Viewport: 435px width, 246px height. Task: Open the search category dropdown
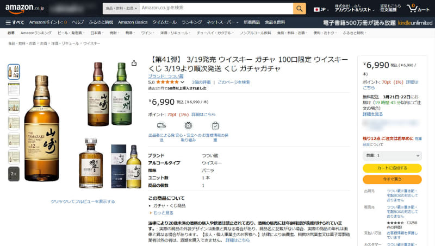pyautogui.click(x=121, y=9)
